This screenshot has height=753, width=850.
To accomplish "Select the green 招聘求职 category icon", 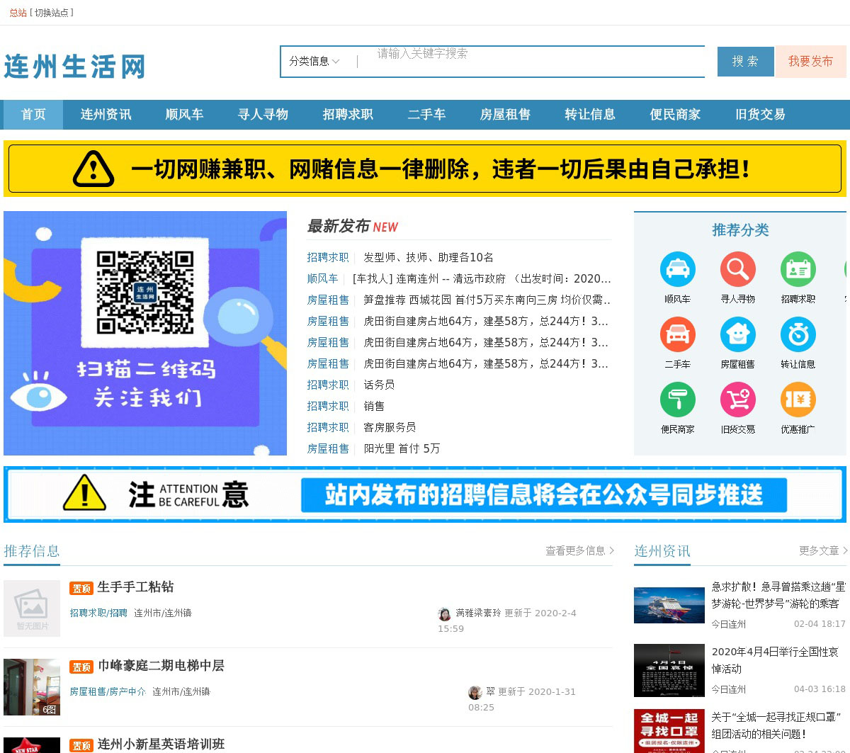I will coord(798,270).
